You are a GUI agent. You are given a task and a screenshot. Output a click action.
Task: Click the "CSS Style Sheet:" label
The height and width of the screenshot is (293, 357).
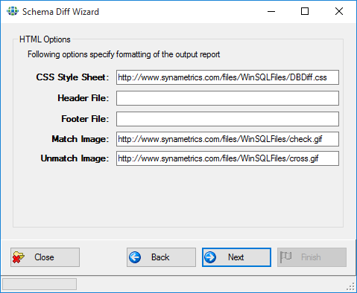pyautogui.click(x=72, y=77)
